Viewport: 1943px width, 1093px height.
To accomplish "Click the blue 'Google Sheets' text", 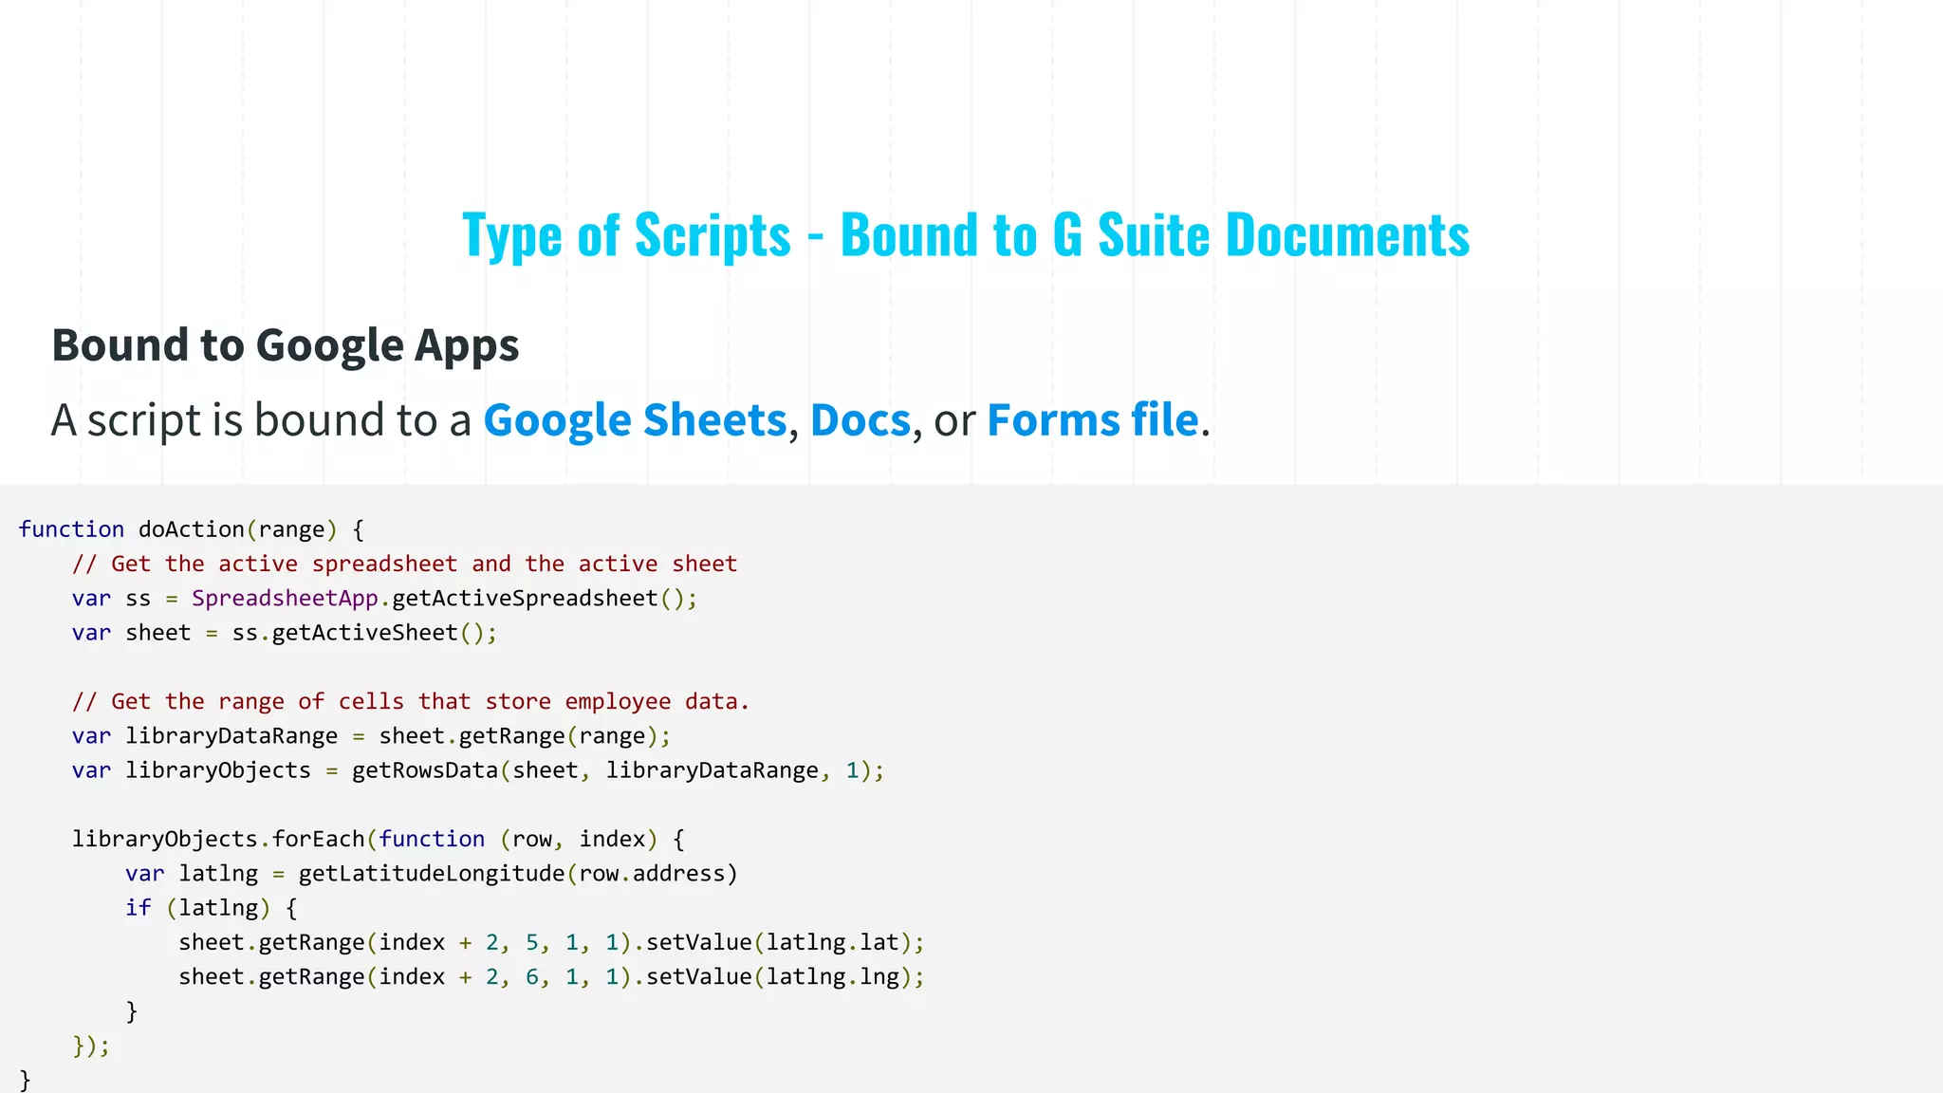I will 636,419.
